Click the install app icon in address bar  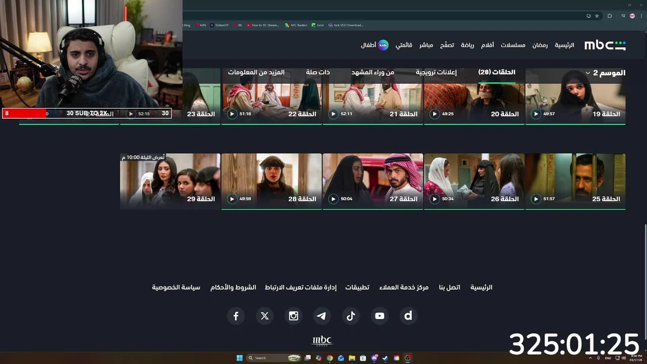pos(588,16)
